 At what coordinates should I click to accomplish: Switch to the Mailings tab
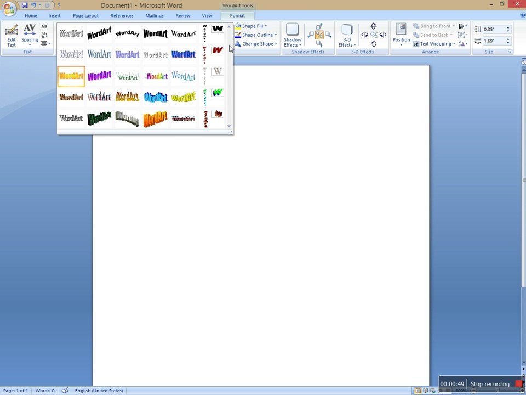155,16
